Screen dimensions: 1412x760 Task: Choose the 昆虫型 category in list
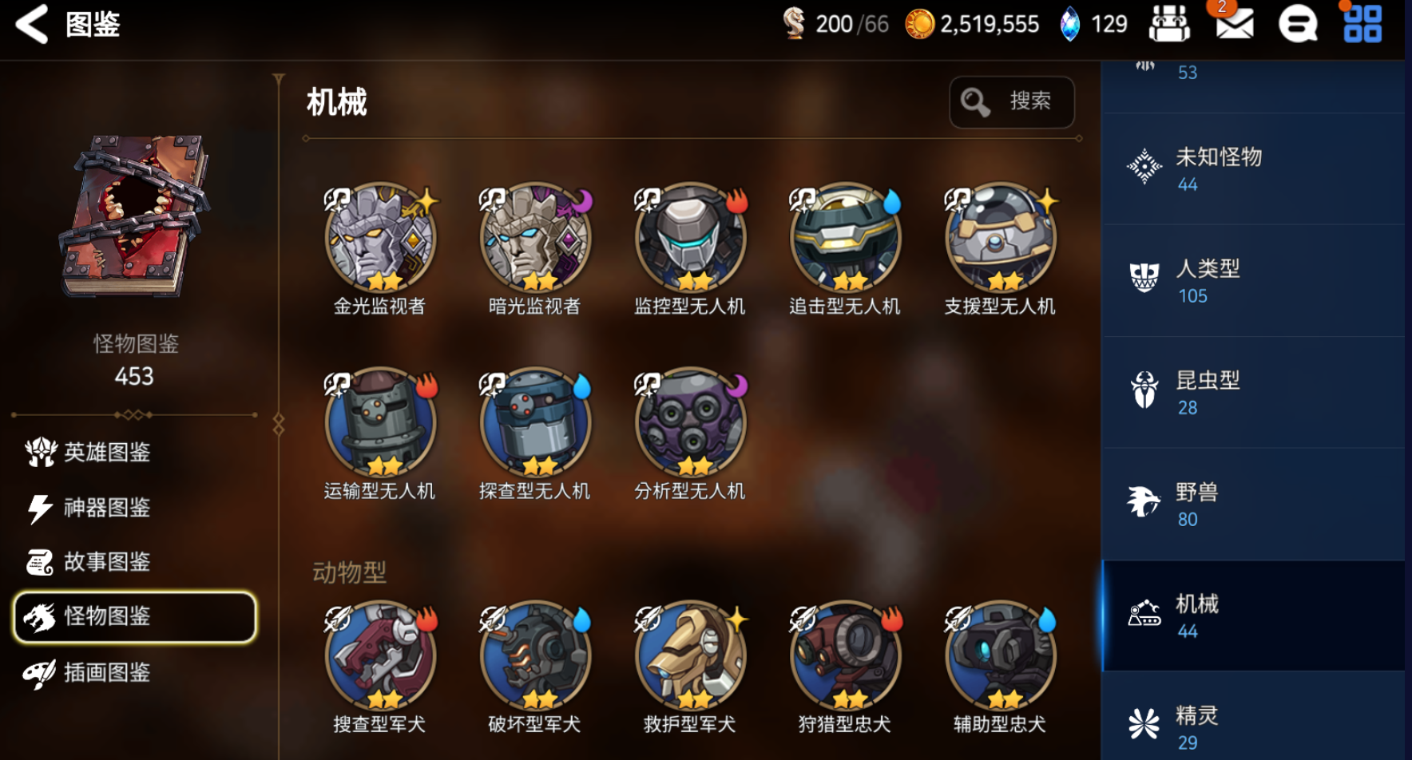1253,392
